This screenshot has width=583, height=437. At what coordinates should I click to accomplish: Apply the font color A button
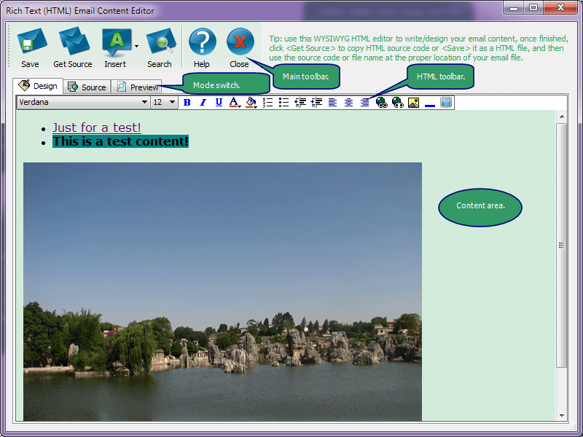pyautogui.click(x=235, y=103)
